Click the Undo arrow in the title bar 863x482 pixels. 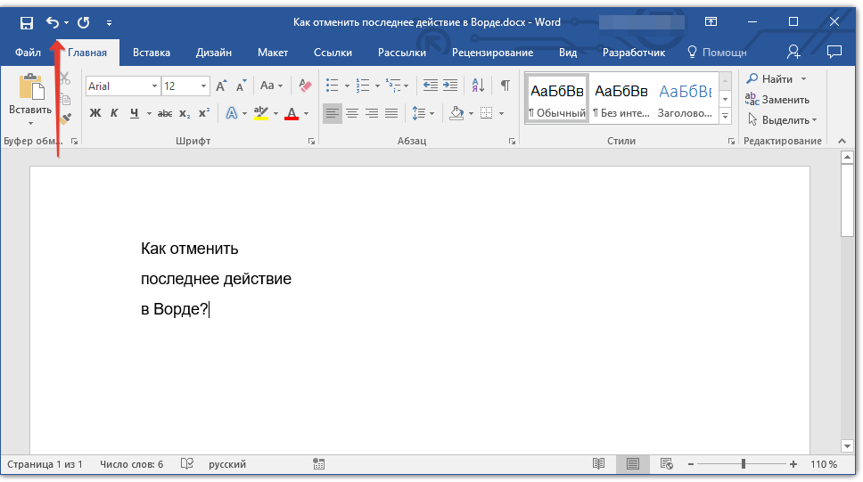(52, 22)
